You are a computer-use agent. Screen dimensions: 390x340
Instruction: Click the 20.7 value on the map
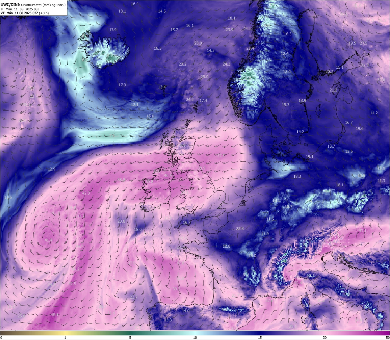pos(329,71)
